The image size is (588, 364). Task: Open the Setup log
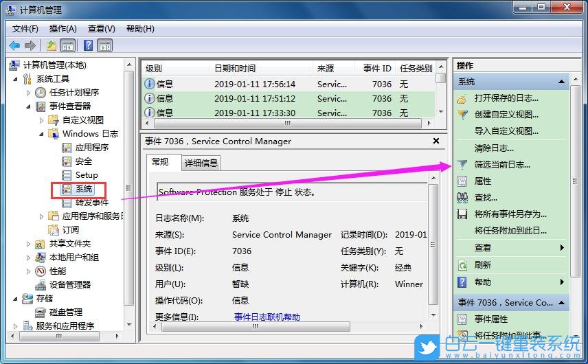tap(87, 175)
